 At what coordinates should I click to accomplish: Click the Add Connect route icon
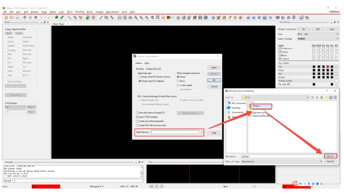(x=101, y=17)
